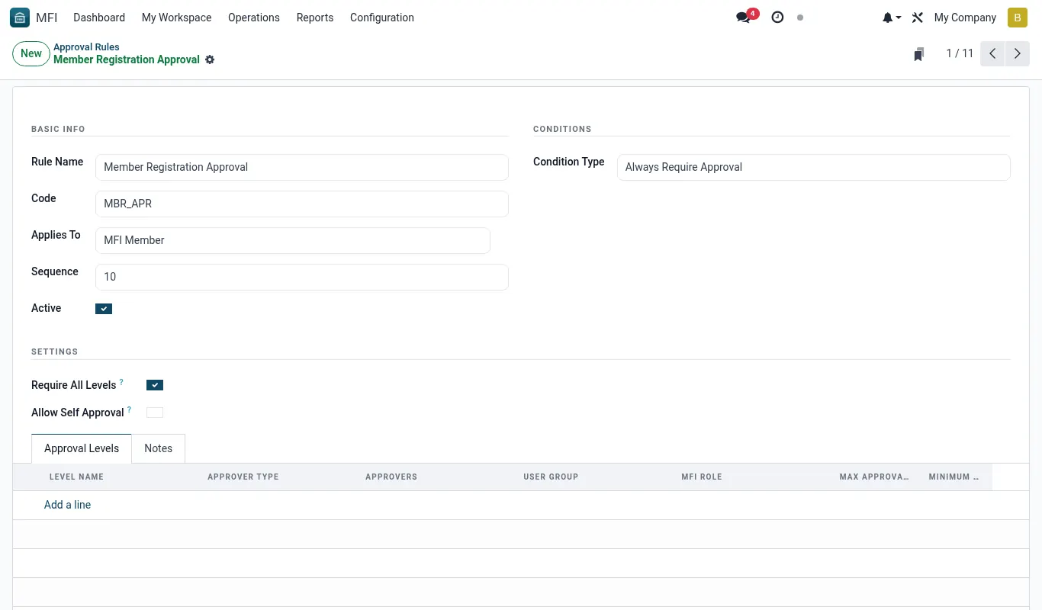Open the Applies To dropdown field
This screenshot has width=1042, height=610.
(293, 240)
